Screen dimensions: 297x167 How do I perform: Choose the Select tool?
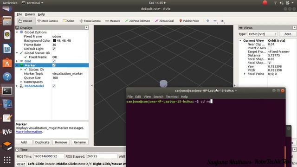[x=69, y=21]
